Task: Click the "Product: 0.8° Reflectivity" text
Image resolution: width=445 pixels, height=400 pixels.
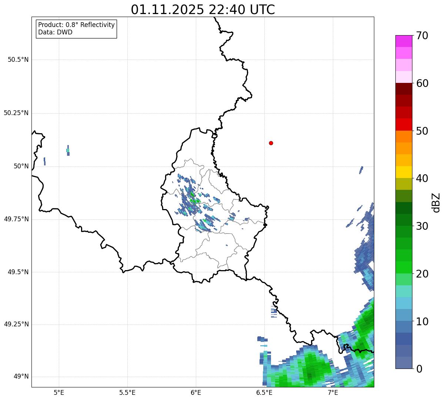Action: 77,25
